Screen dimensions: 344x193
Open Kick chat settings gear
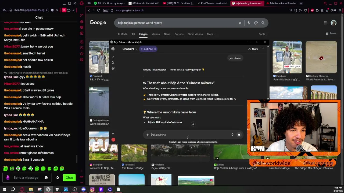click(58, 177)
